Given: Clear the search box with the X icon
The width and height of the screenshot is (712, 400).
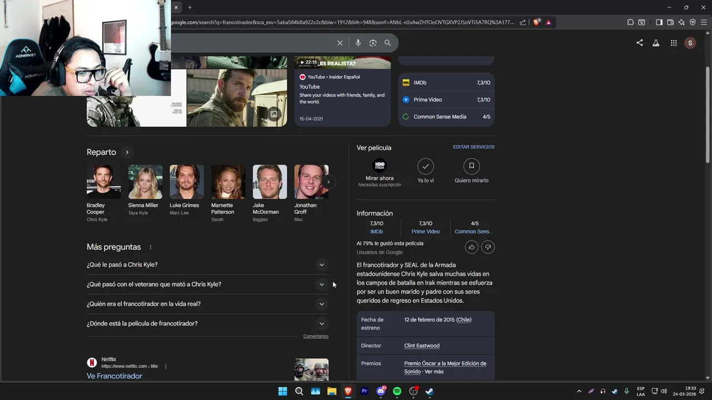Looking at the screenshot, I should [x=340, y=43].
